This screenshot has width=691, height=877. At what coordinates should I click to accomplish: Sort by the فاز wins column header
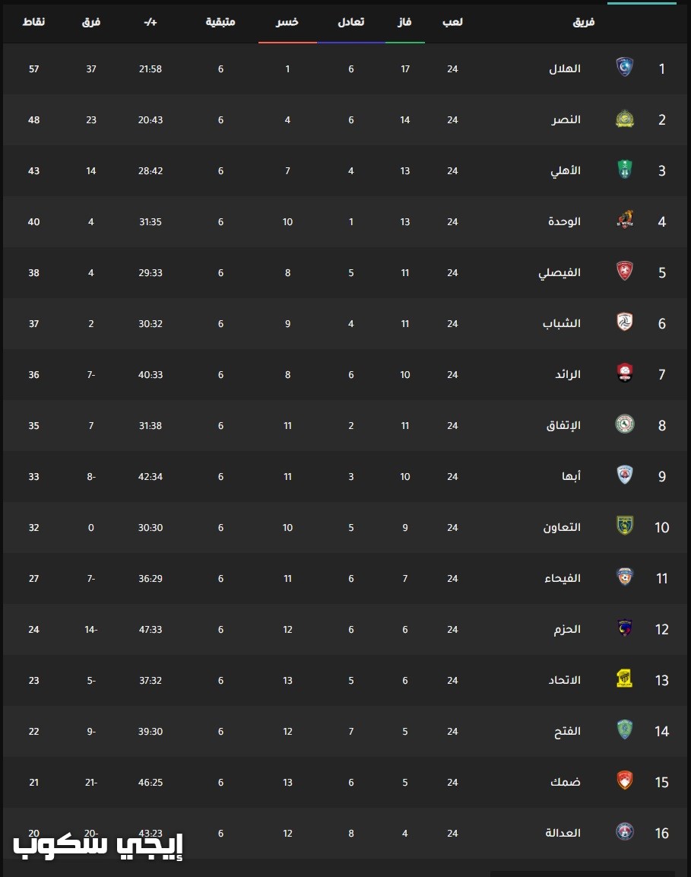[404, 22]
